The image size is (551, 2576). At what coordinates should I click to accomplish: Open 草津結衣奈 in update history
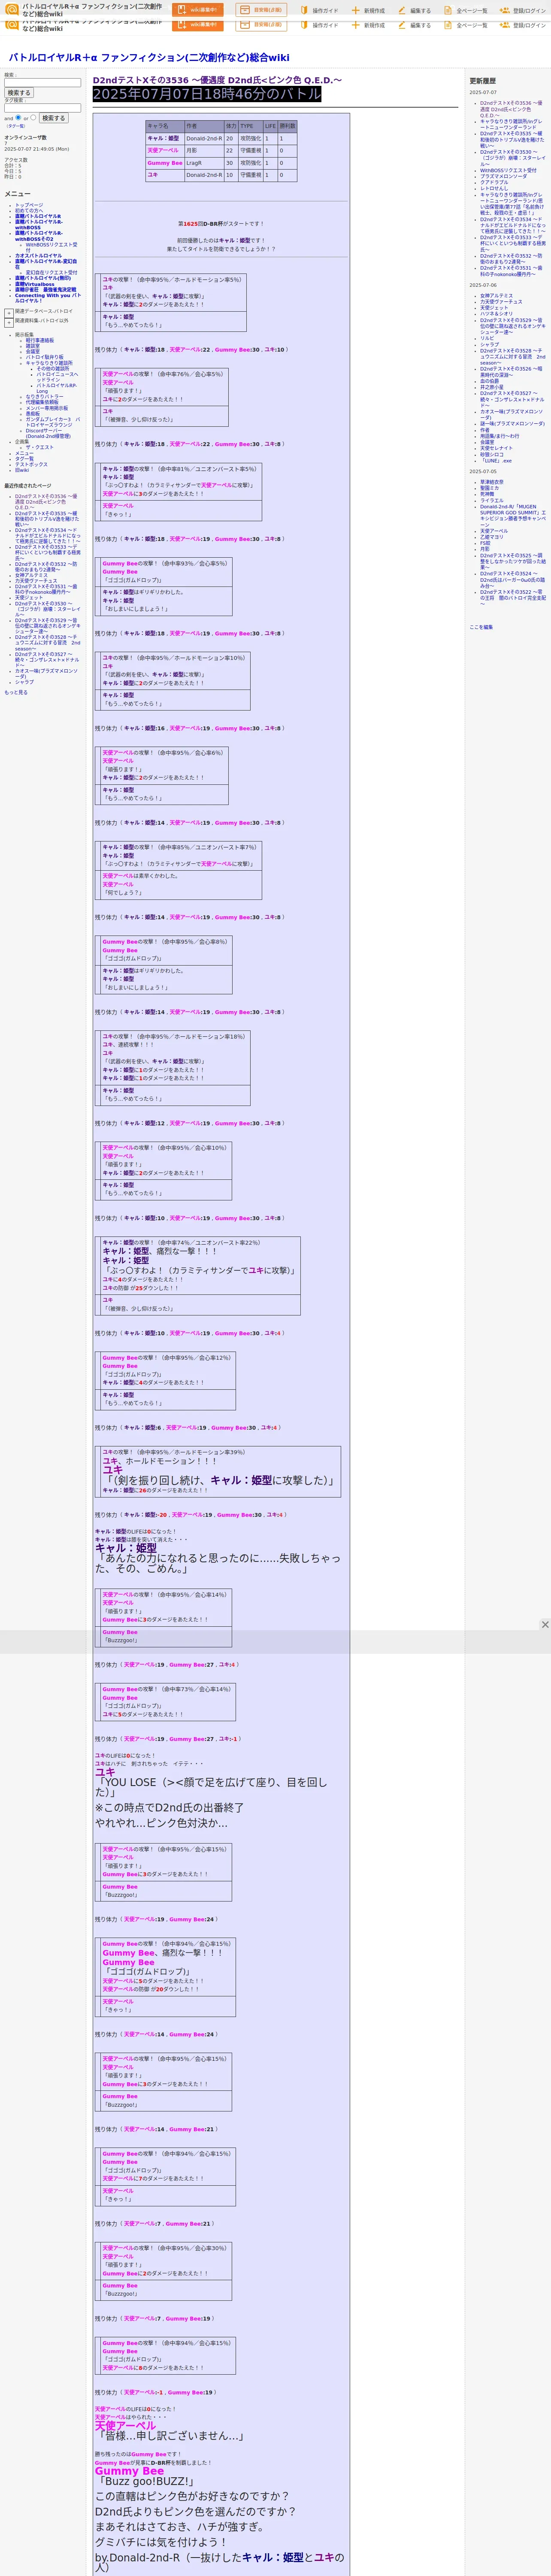point(492,482)
